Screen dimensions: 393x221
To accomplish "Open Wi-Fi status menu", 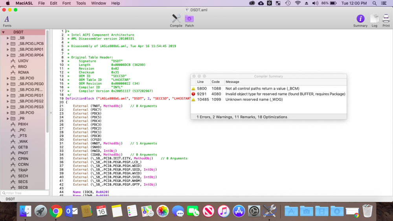I will (298, 3).
